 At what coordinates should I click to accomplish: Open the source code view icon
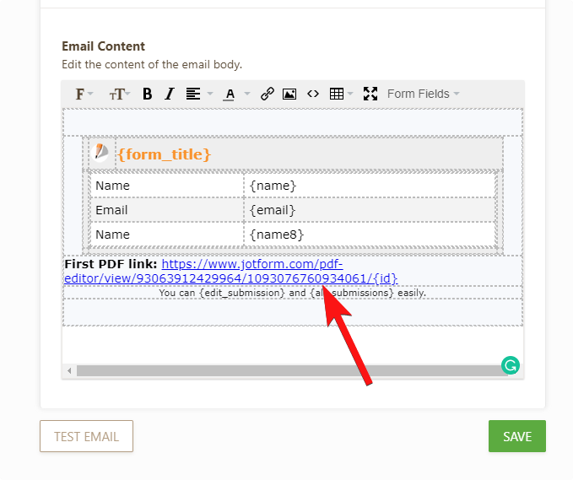click(313, 94)
